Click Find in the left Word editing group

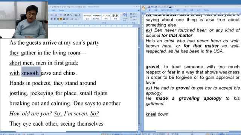click(133, 13)
